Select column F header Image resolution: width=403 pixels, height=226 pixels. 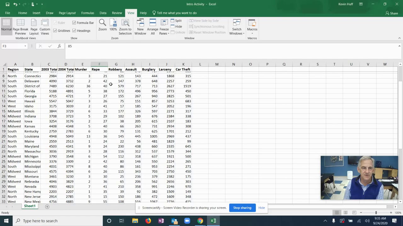[x=99, y=64]
